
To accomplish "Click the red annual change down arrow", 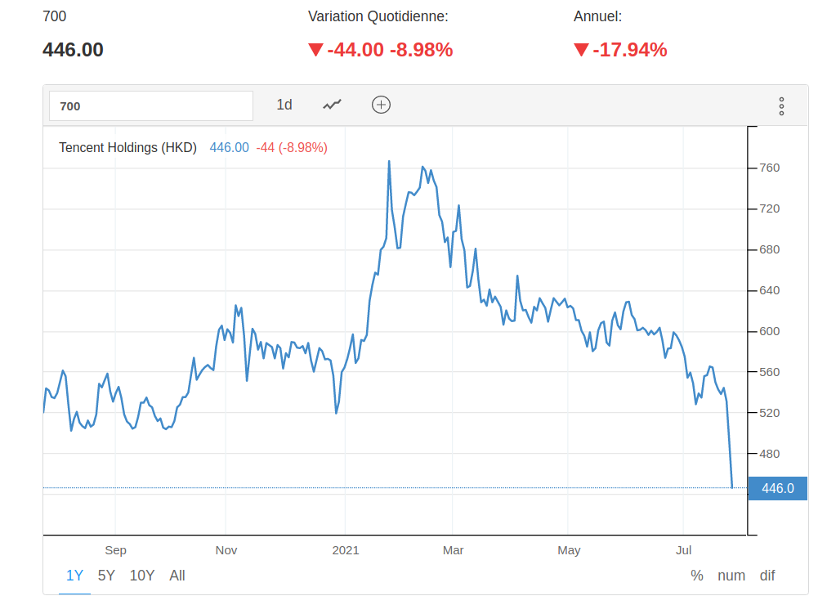I will 581,50.
